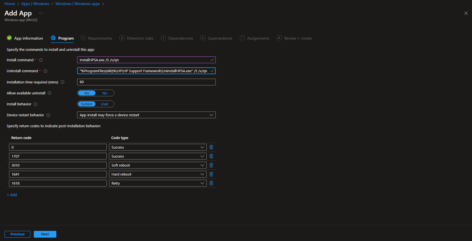Click the Next button
The image size is (472, 241).
(x=45, y=234)
